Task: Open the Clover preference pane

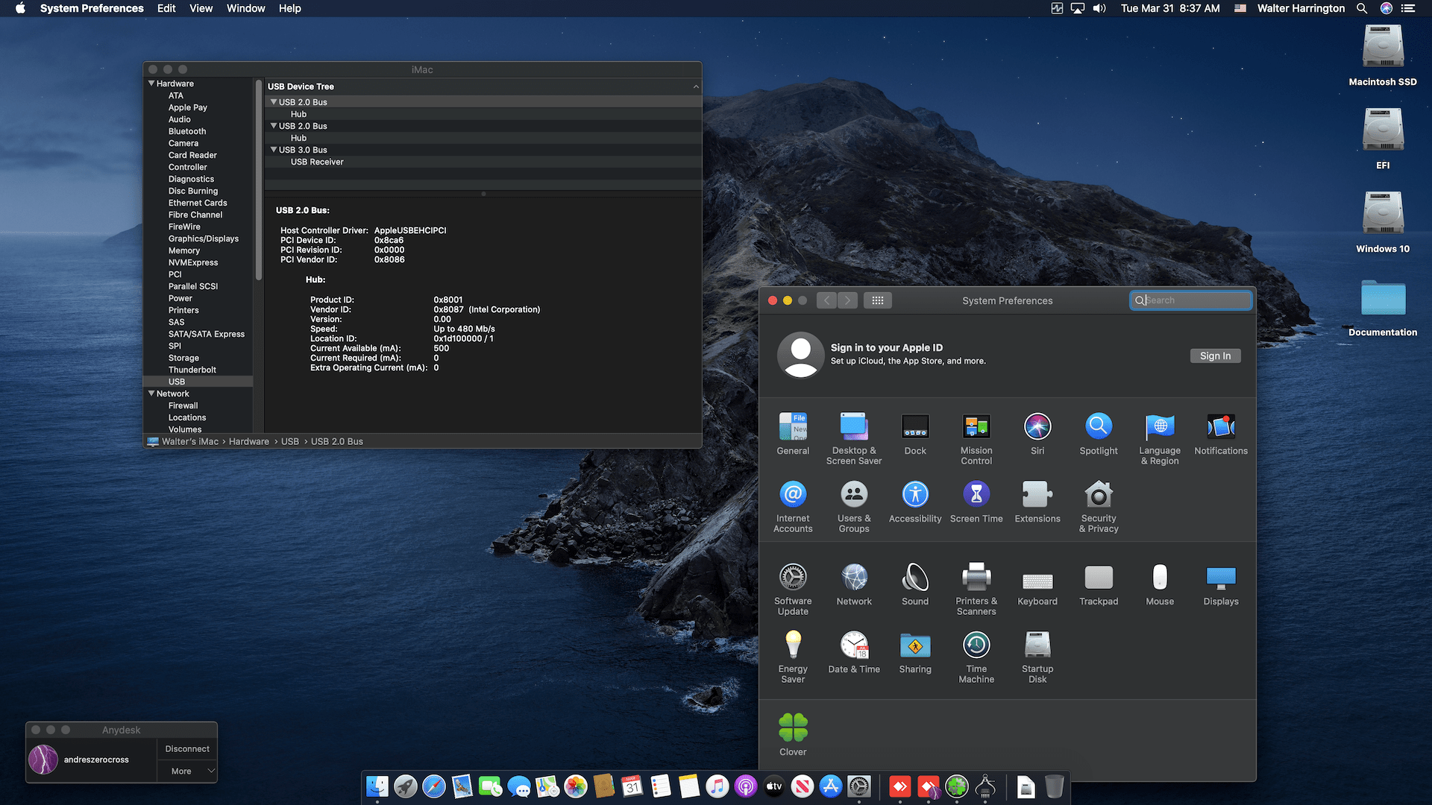Action: coord(793,734)
